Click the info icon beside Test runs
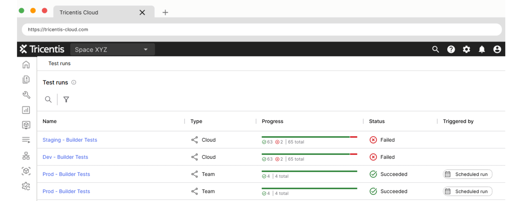Viewport: 522px width, 201px height. (x=74, y=82)
